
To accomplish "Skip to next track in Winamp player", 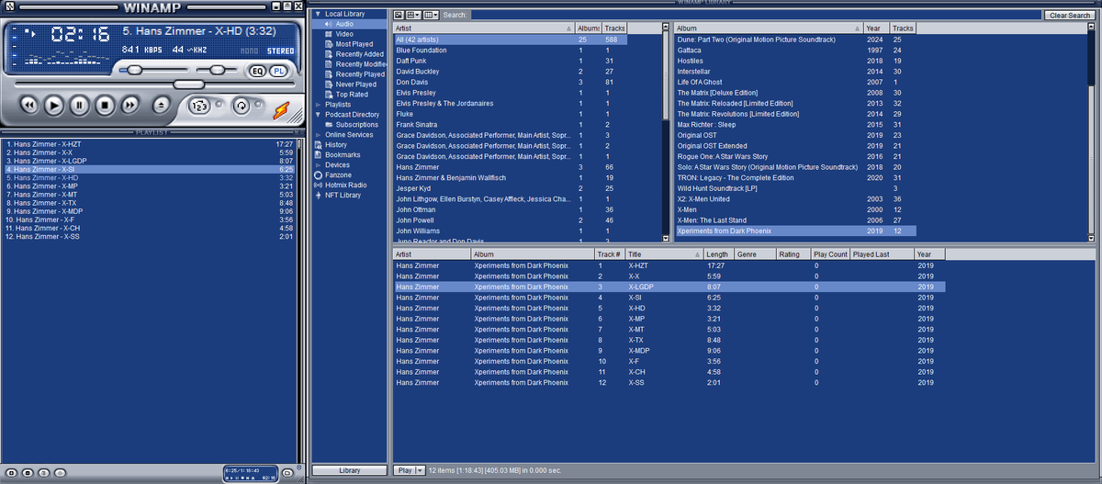I will point(131,106).
